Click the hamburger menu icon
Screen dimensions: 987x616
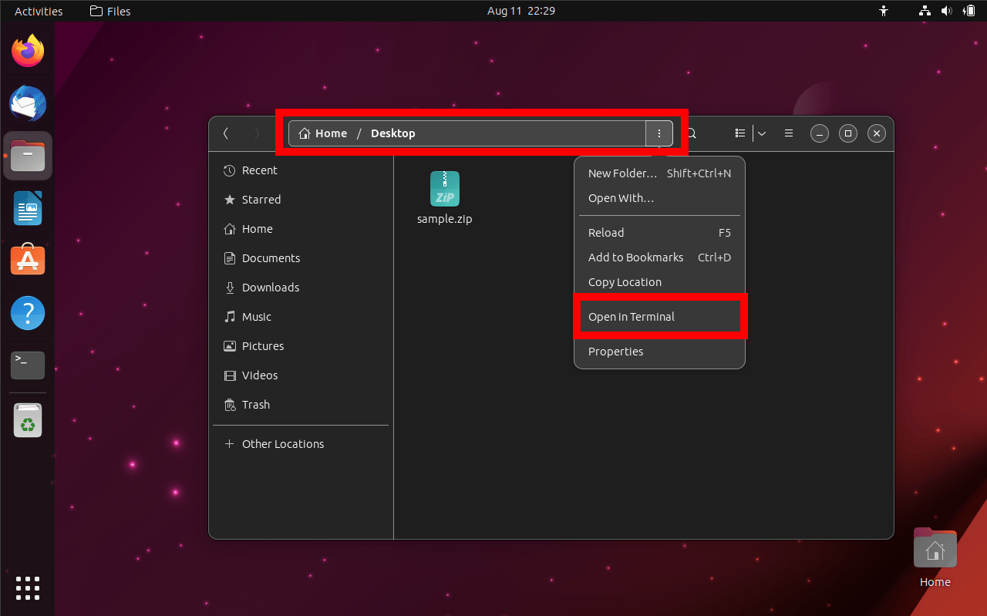788,133
